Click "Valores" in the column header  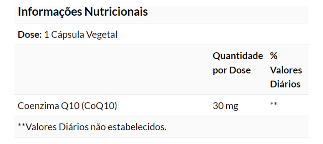point(286,70)
